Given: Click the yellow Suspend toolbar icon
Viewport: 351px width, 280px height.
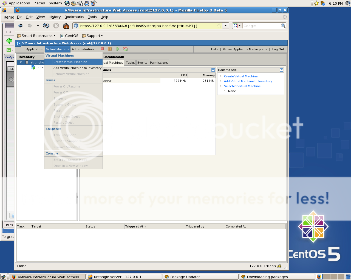Looking at the screenshot, I should point(110,49).
